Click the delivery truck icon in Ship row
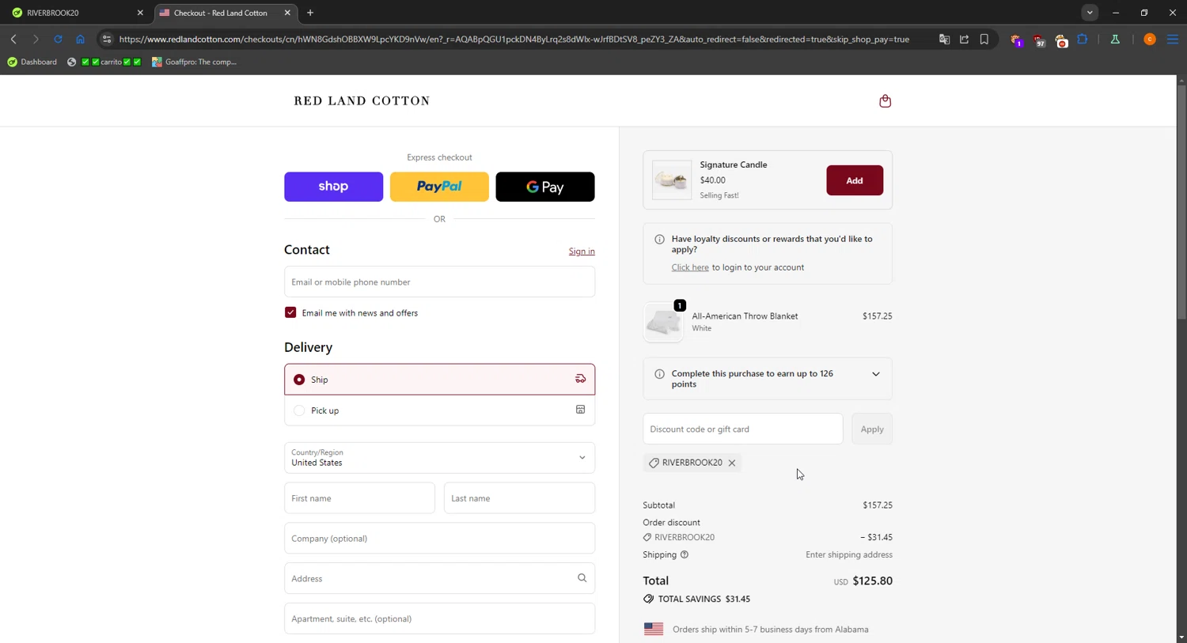This screenshot has width=1187, height=643. coord(580,379)
